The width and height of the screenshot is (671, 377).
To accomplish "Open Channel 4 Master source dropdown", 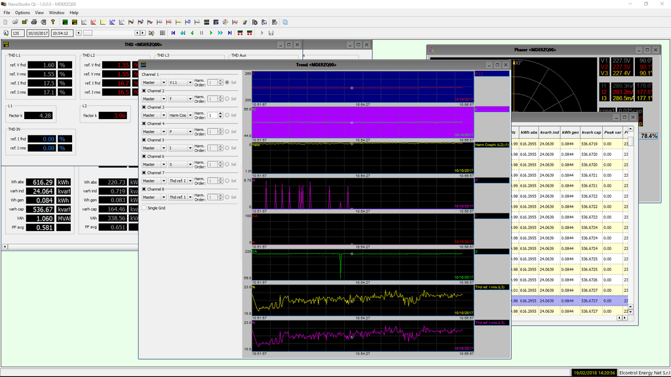I will coord(153,132).
